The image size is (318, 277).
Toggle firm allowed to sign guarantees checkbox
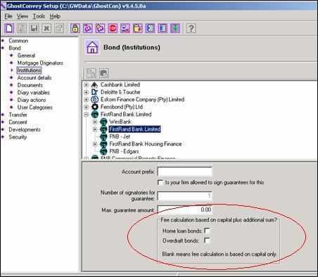160,182
